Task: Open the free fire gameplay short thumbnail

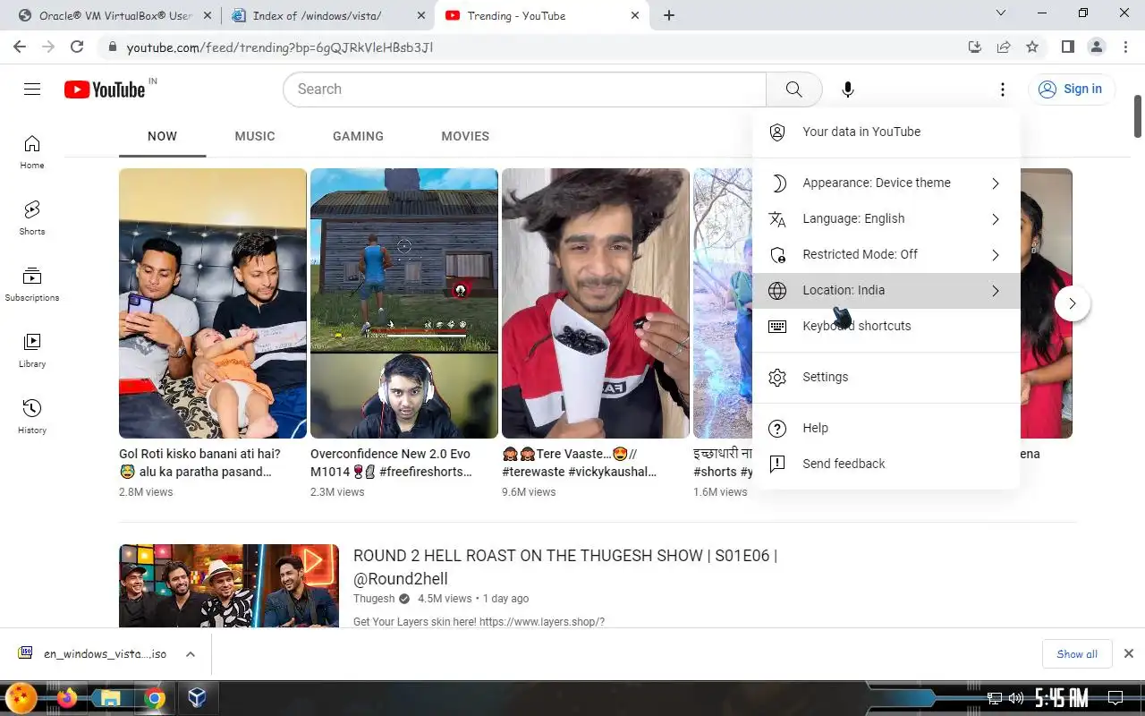Action: coord(403,303)
